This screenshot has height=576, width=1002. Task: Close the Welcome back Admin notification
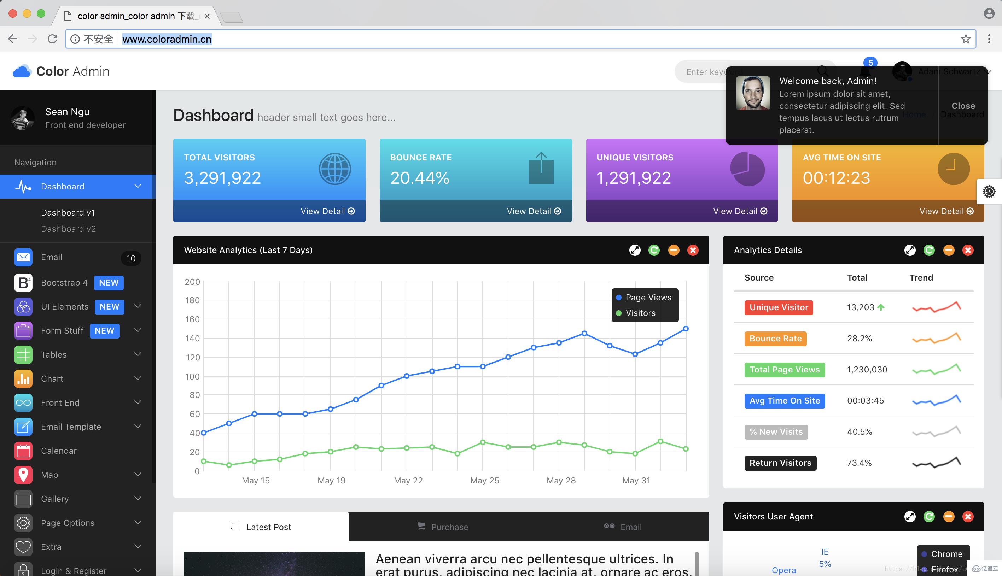963,105
